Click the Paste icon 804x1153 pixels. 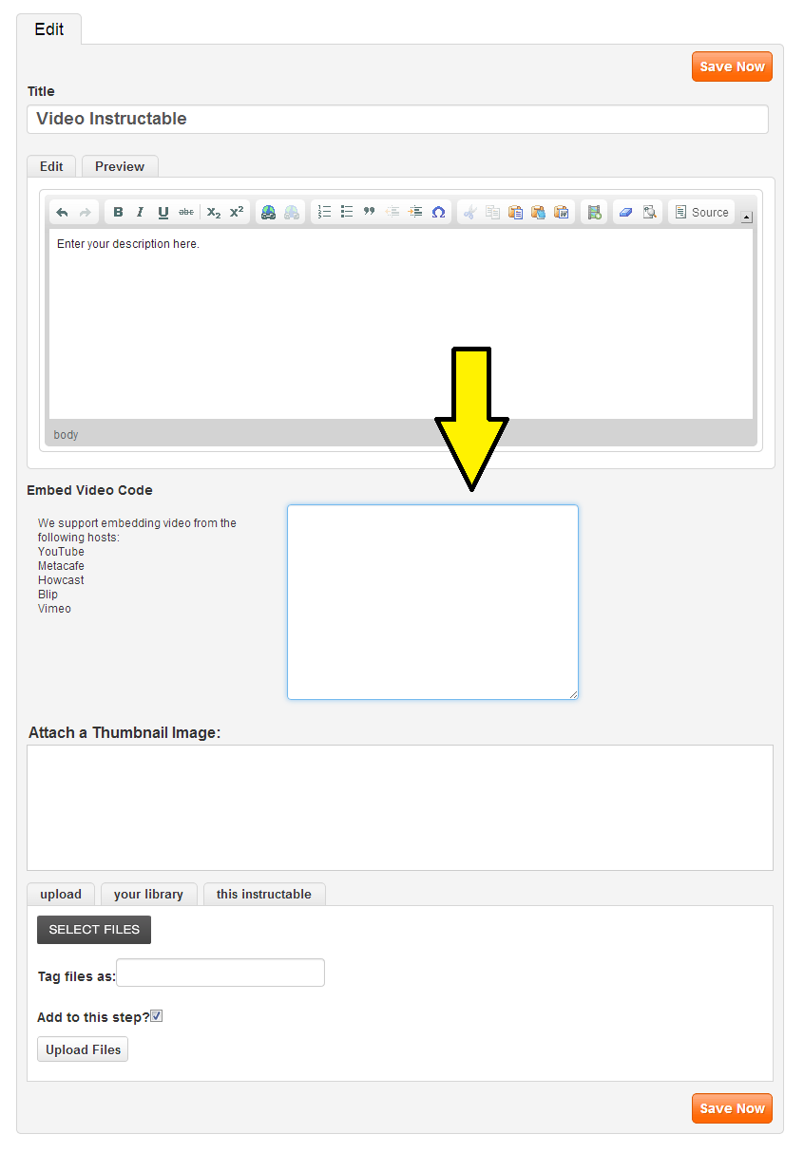[515, 213]
